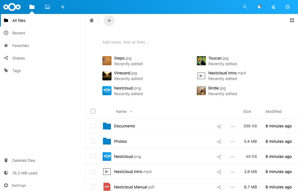Open the actions menu for Nextcloud.png
Viewport: 298px width, 191px height.
coord(232,157)
